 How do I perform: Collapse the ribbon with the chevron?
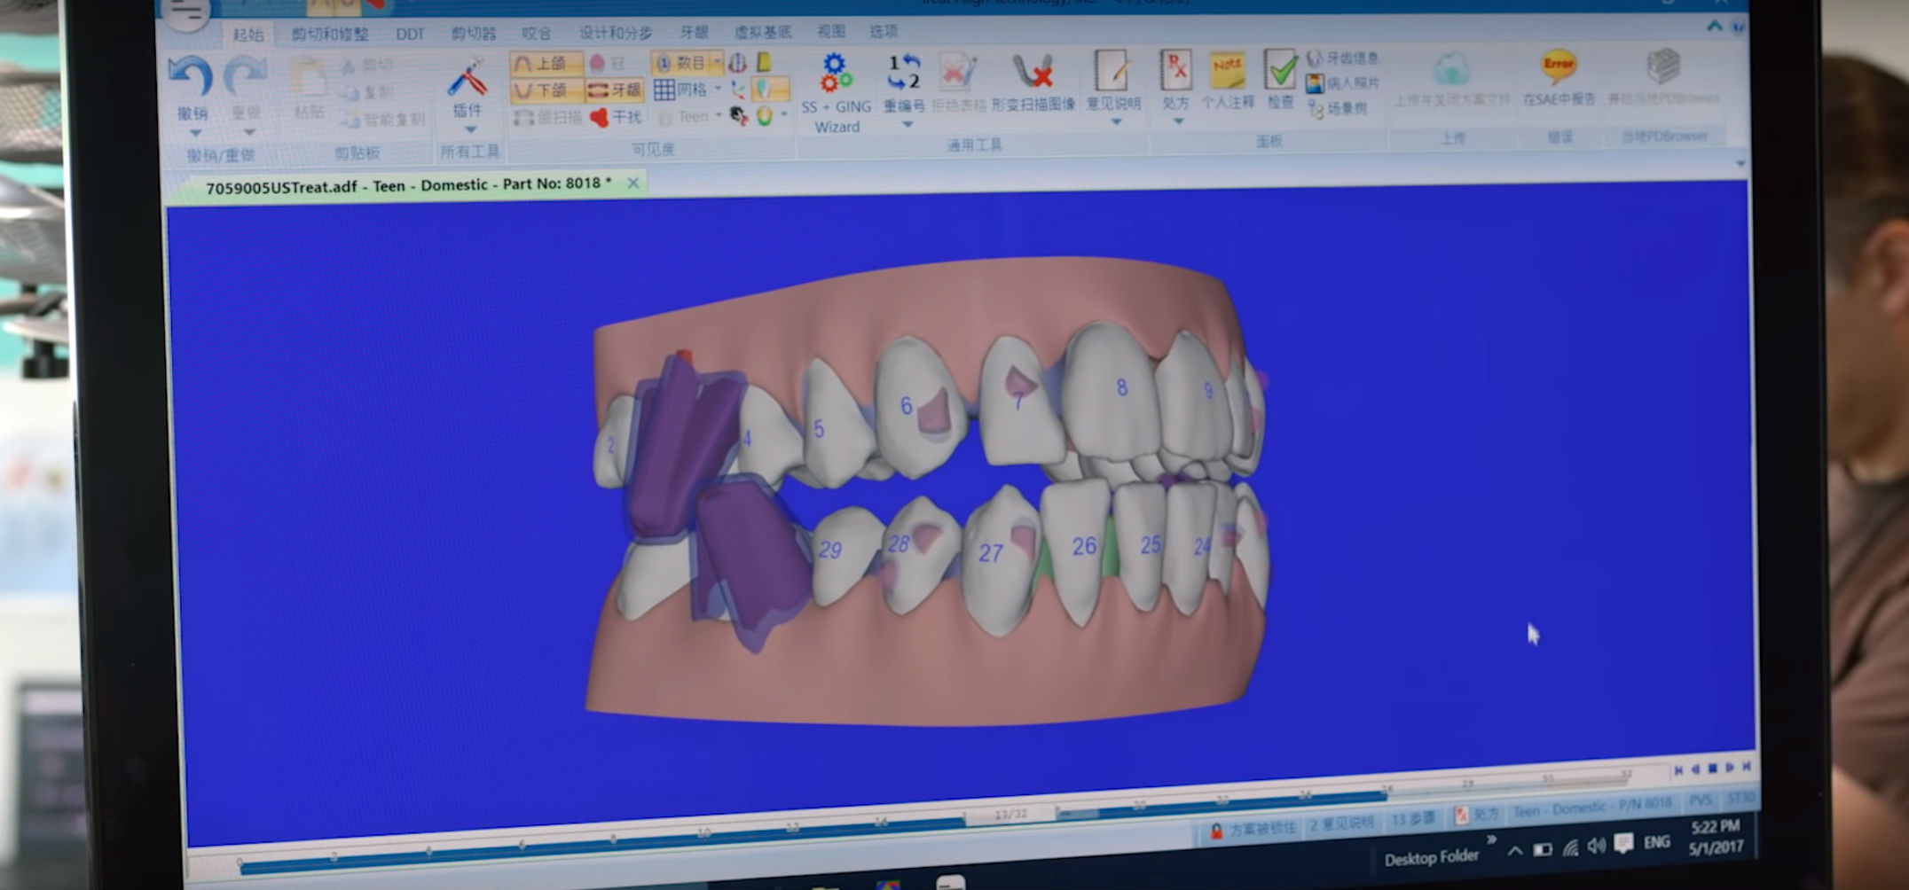tap(1714, 27)
